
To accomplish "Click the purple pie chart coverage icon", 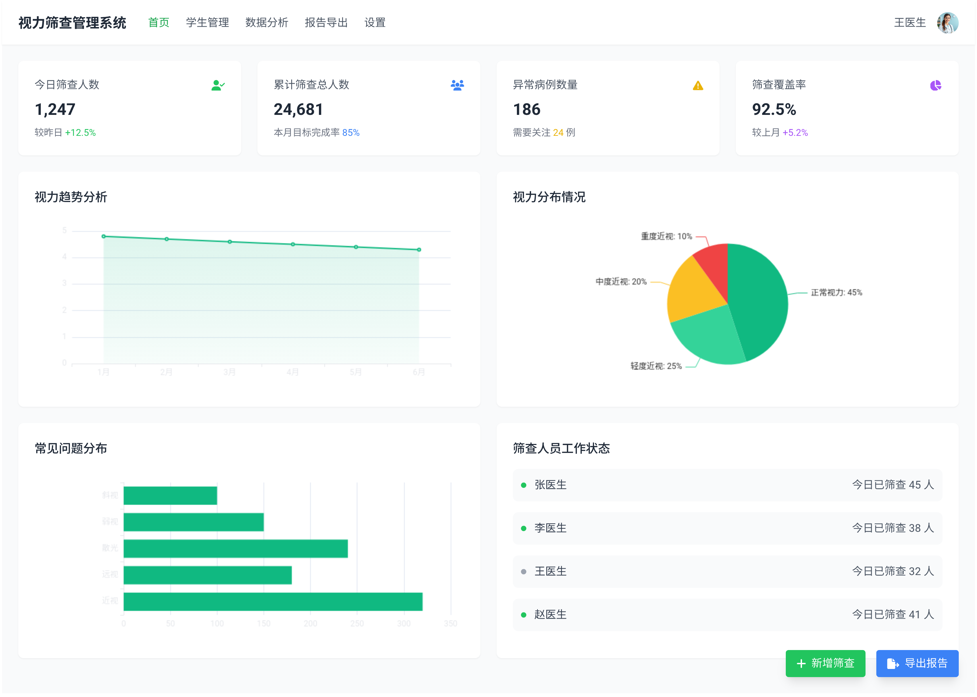I will click(935, 85).
